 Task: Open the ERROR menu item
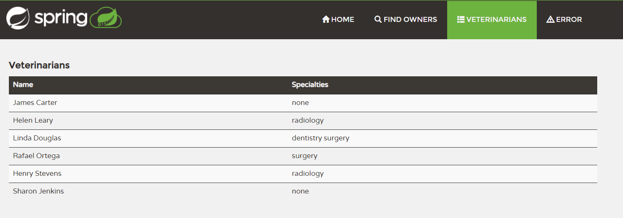(x=564, y=20)
